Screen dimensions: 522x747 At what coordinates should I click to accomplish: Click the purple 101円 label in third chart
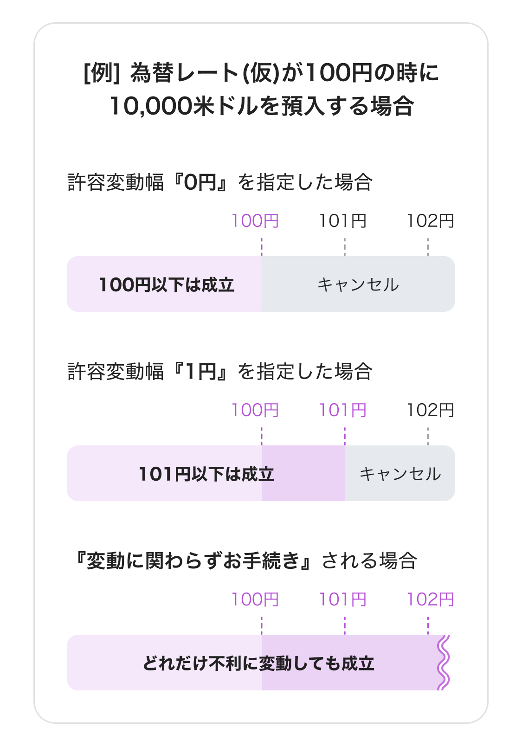[x=342, y=599]
